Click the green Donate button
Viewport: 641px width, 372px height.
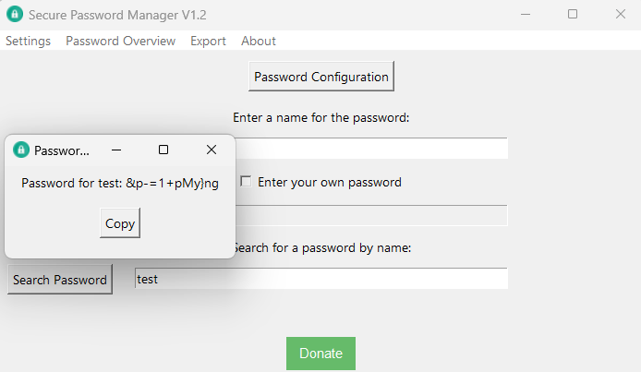coord(320,354)
